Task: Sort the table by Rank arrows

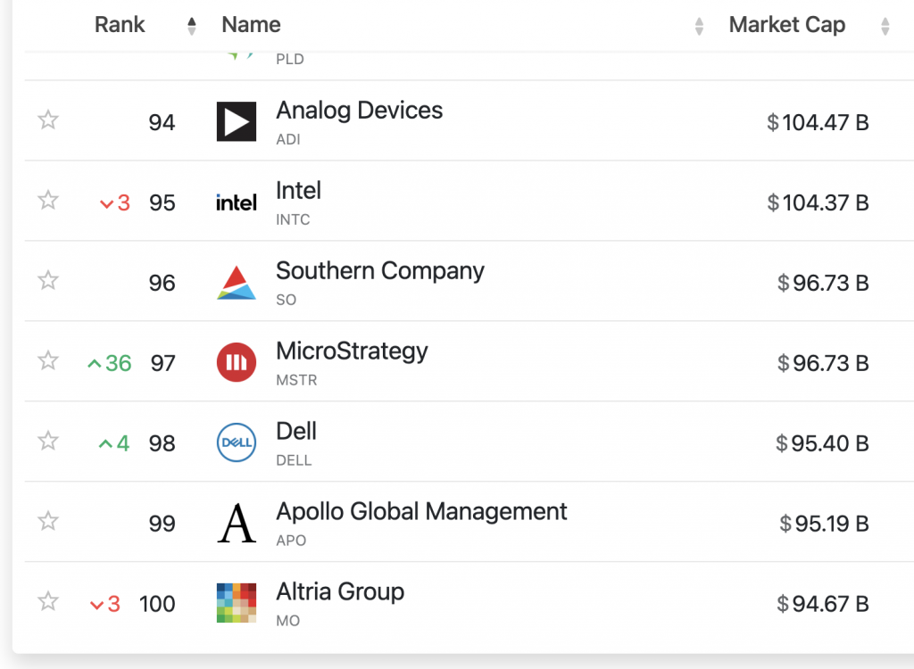Action: coord(191,26)
